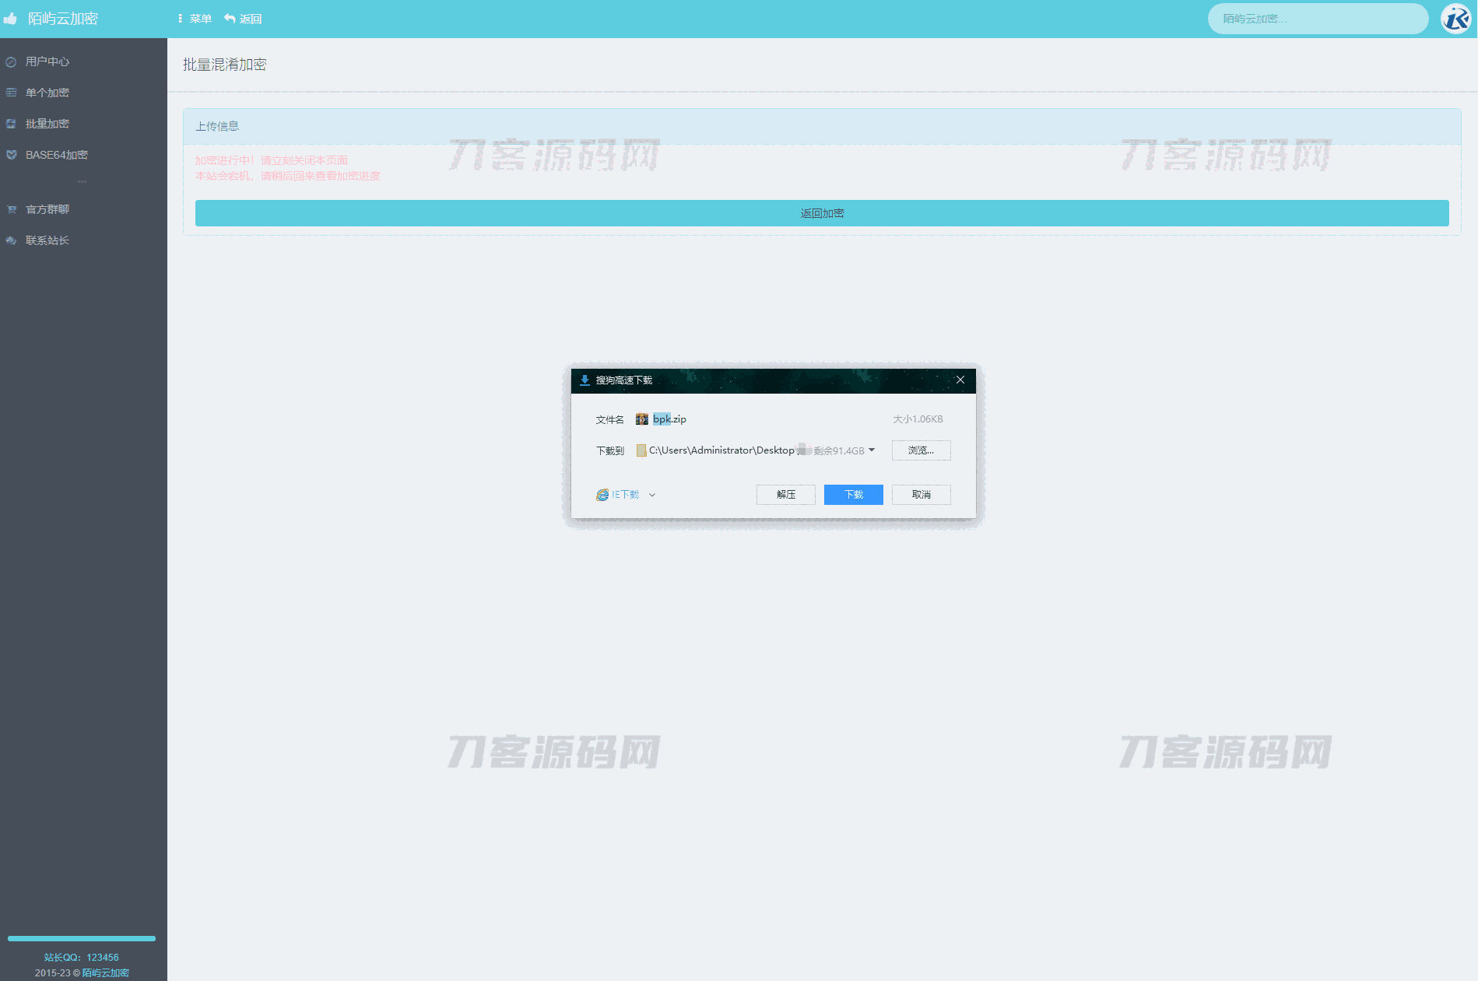
Task: Edit the bpk.zip file name field
Action: (x=669, y=419)
